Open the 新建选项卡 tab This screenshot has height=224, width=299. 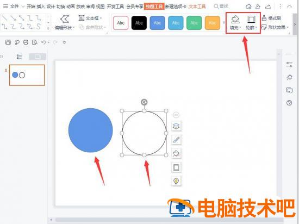(x=176, y=7)
